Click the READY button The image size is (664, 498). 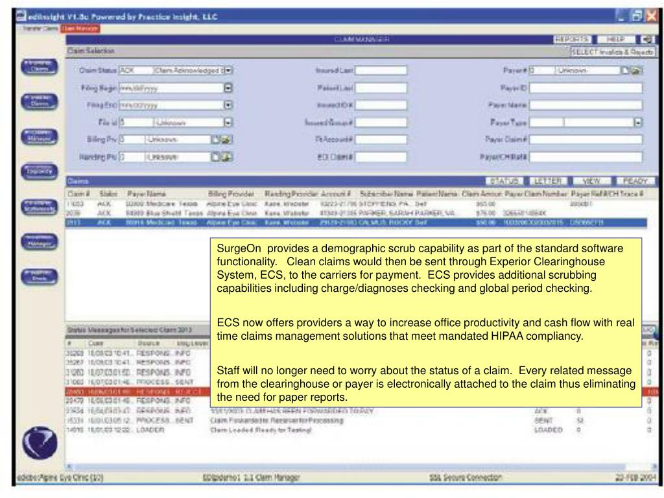click(x=635, y=181)
